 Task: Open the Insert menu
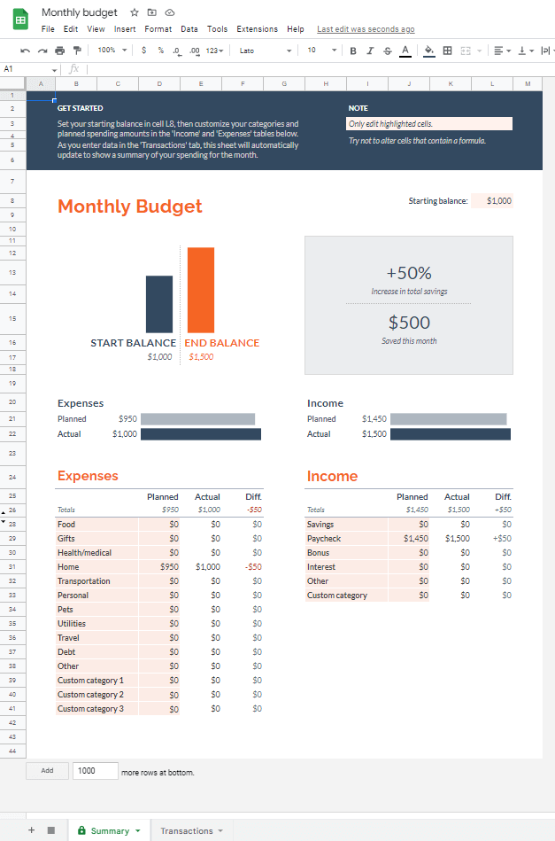coord(125,29)
